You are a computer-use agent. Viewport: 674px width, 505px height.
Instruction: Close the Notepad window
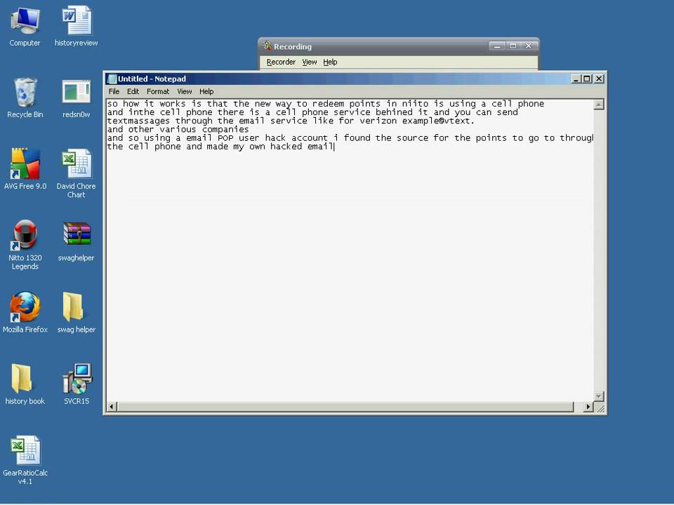pos(599,79)
